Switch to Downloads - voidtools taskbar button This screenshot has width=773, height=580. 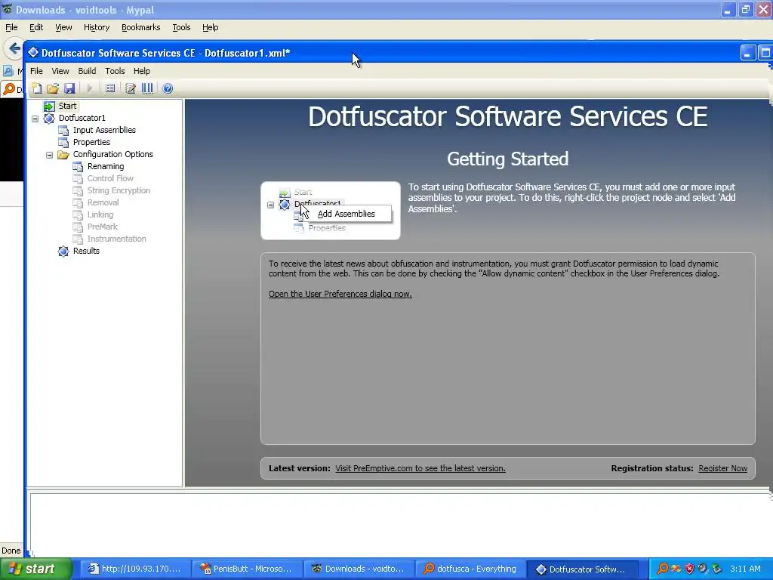[359, 569]
